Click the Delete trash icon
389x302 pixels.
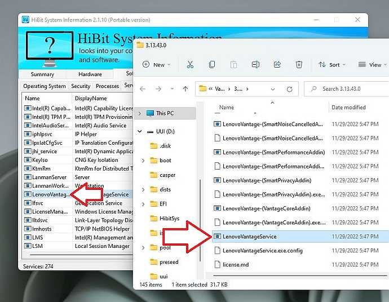pyautogui.click(x=299, y=65)
